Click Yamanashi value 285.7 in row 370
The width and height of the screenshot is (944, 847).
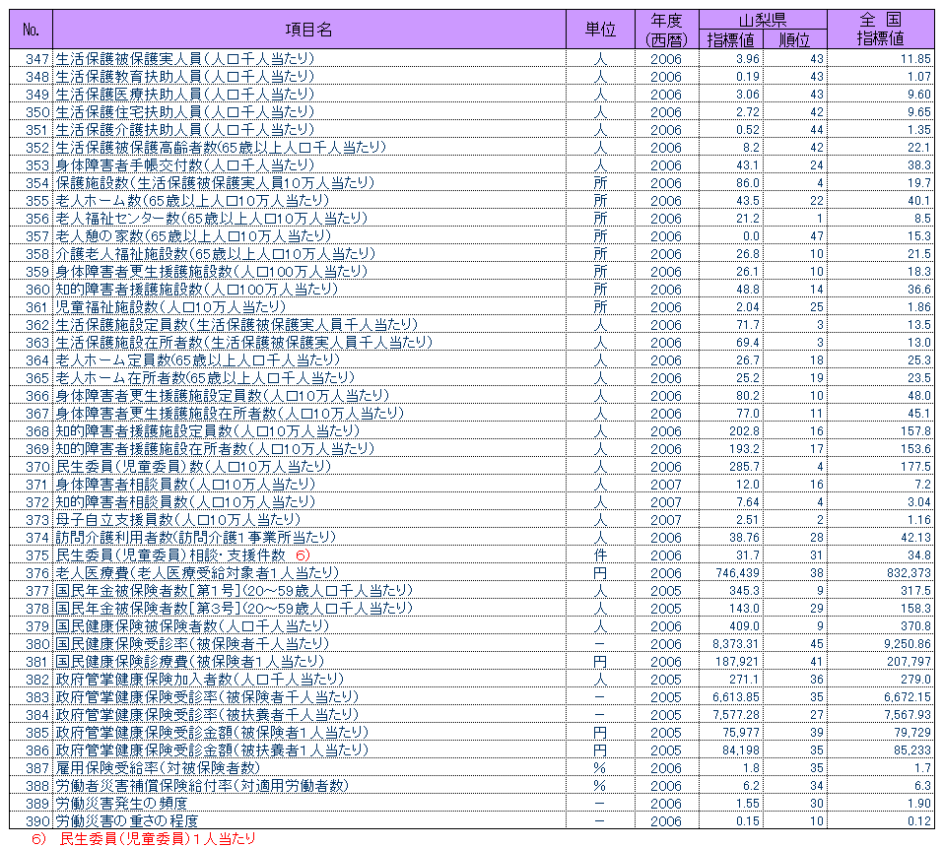[744, 467]
